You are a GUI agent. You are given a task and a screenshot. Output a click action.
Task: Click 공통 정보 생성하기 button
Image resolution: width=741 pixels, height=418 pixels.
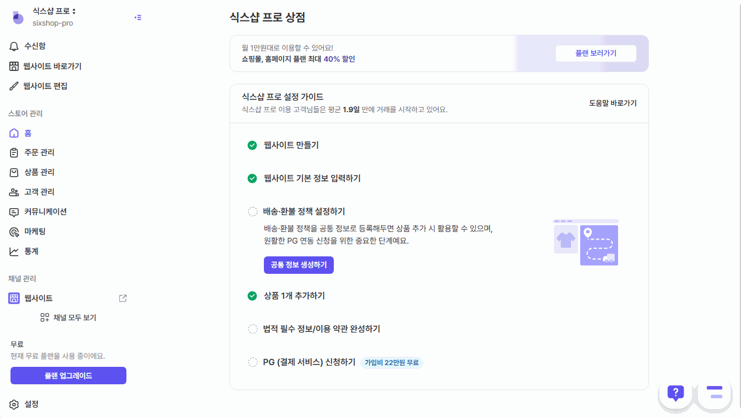click(299, 265)
